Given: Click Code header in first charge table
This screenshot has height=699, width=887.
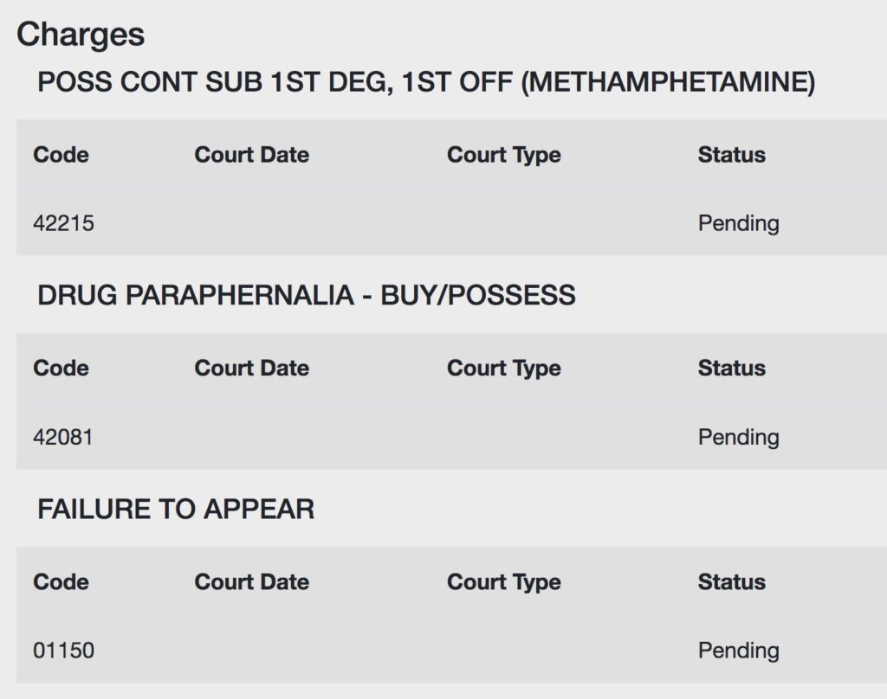Looking at the screenshot, I should [x=61, y=154].
